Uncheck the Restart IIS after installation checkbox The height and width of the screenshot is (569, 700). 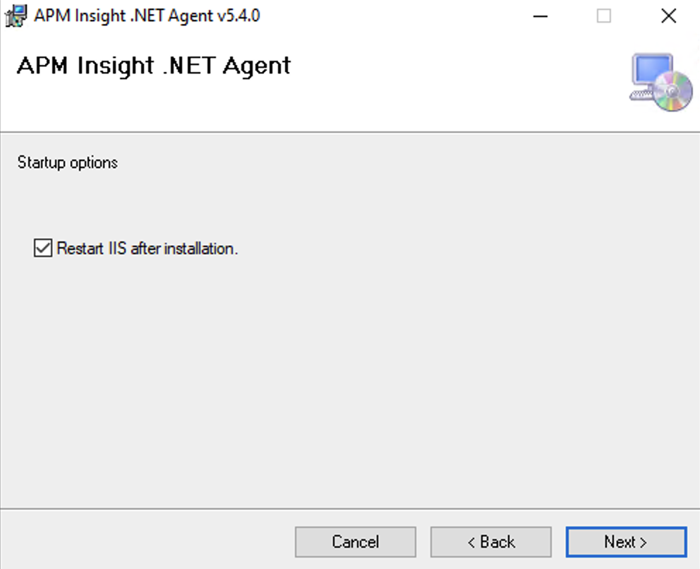tap(43, 248)
